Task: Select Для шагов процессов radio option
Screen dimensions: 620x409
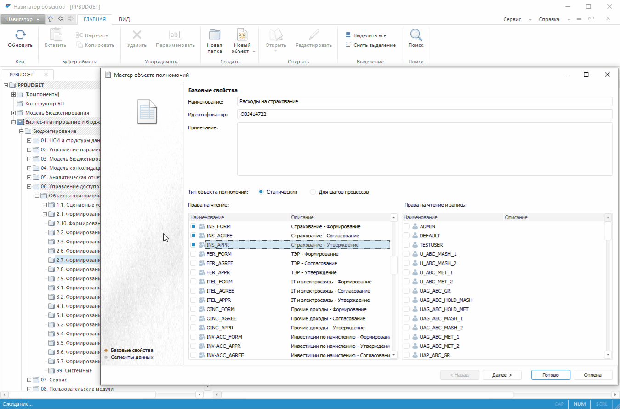Action: [313, 192]
